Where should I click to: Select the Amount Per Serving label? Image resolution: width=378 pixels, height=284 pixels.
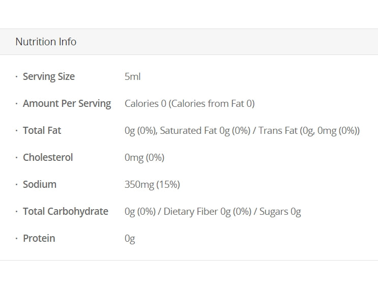coord(67,103)
